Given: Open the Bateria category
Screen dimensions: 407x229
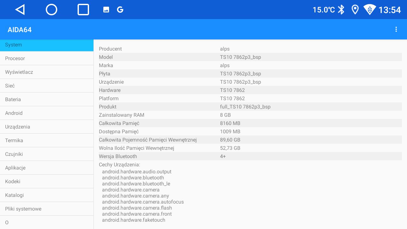Looking at the screenshot, I should click(x=47, y=100).
